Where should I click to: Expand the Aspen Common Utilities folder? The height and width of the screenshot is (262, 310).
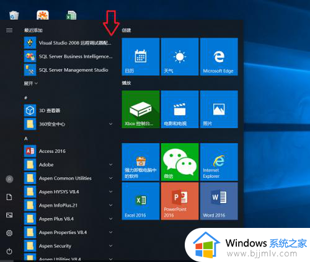[x=68, y=178]
